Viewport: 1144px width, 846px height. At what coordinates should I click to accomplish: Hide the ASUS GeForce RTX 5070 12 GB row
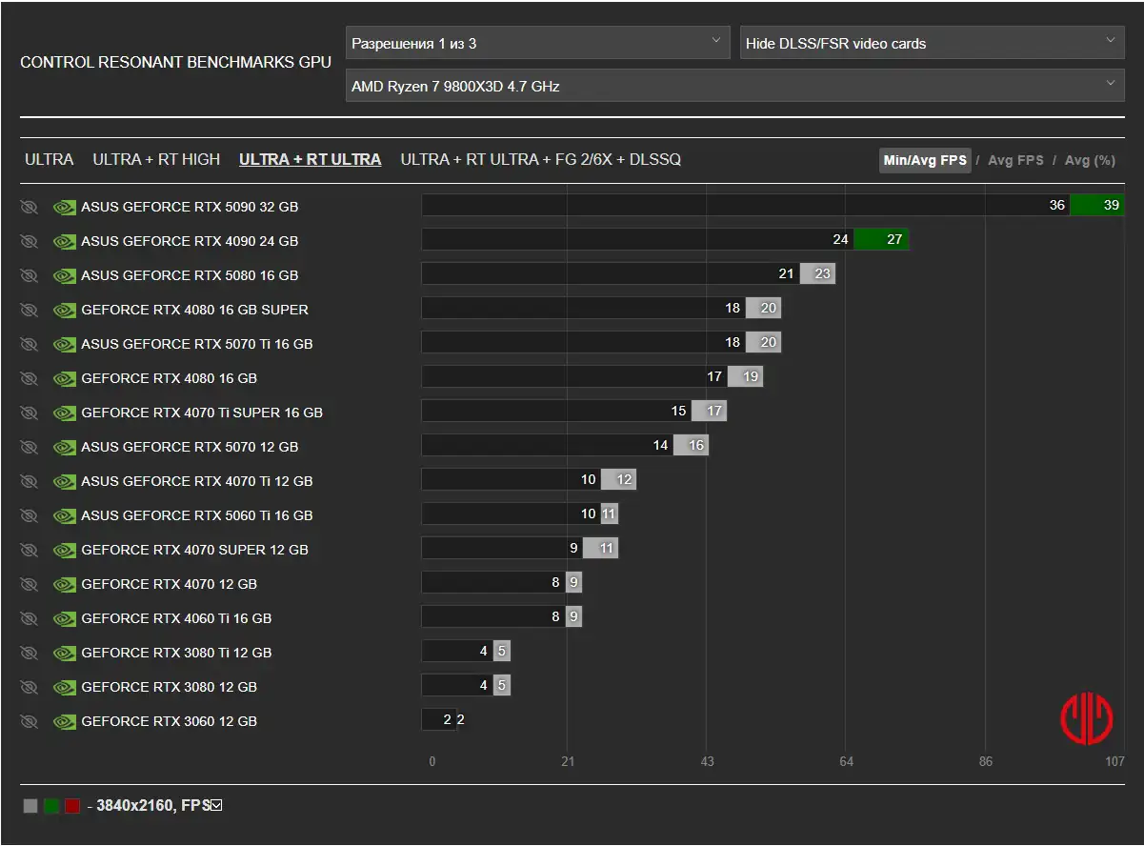point(29,447)
